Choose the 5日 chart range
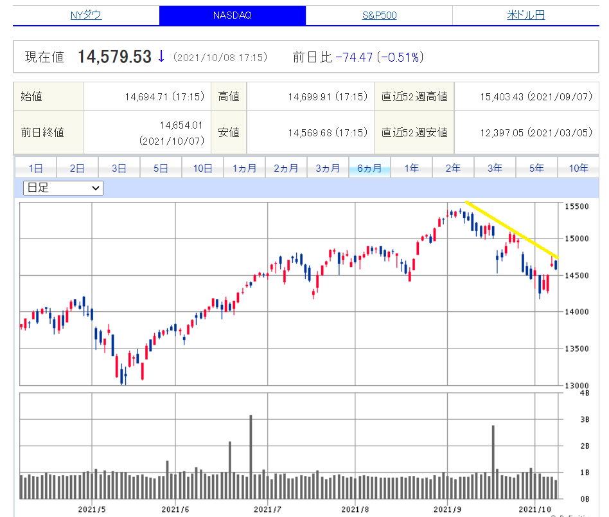 [x=161, y=168]
